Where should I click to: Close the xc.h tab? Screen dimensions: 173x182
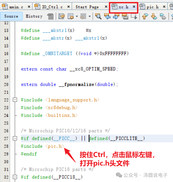pyautogui.click(x=134, y=7)
